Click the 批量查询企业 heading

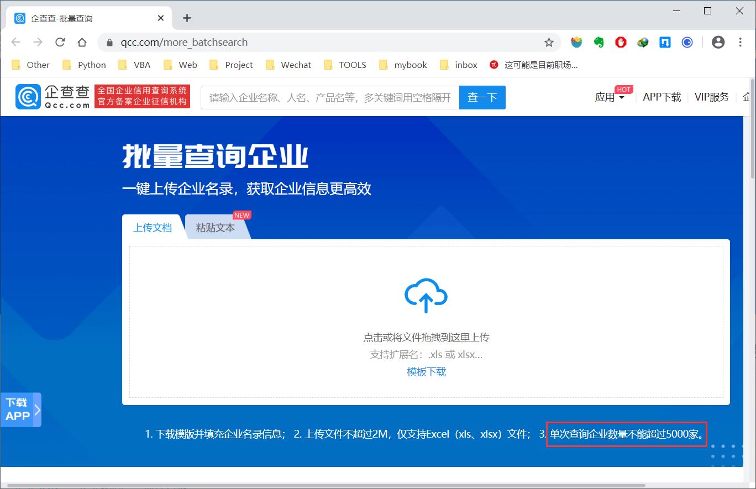(216, 156)
